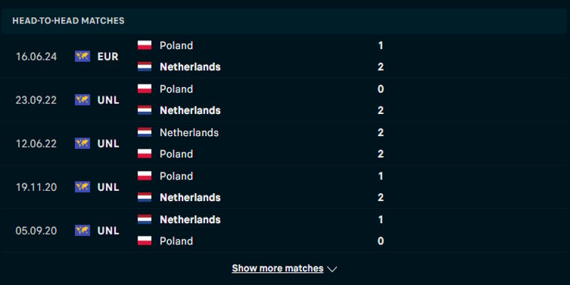Click the world map icon beside EUR
The image size is (570, 285).
82,56
